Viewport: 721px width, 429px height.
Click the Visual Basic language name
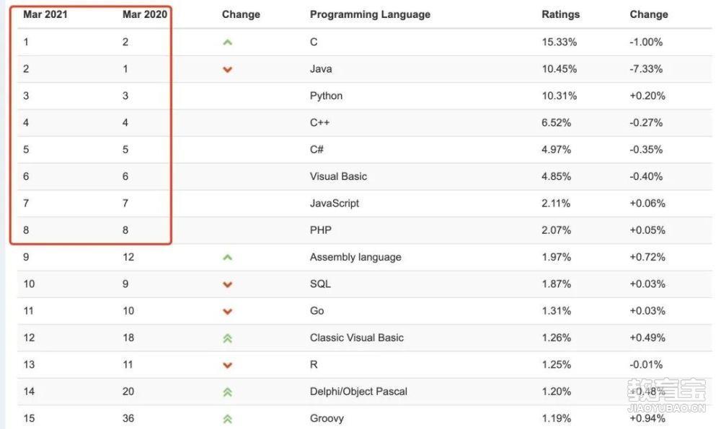coord(338,176)
